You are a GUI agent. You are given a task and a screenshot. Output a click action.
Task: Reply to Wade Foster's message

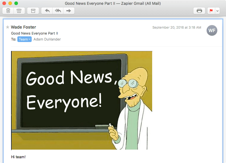(47, 11)
